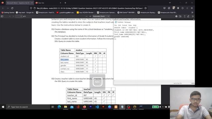
Task: Open the Notepad Format menu
Action: tap(125, 25)
